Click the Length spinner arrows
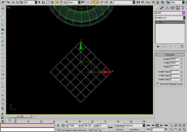Image resolution: width=187 pixels, height=132 pixels. pyautogui.click(x=181, y=59)
